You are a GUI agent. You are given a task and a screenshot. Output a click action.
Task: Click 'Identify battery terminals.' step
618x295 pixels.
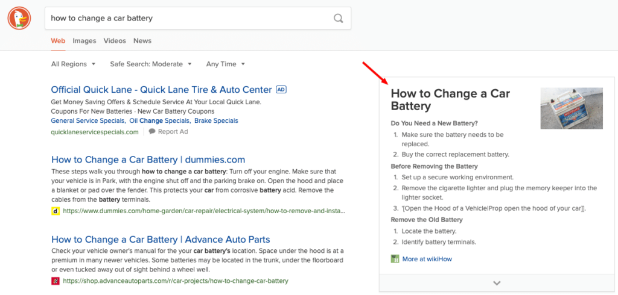tap(439, 242)
